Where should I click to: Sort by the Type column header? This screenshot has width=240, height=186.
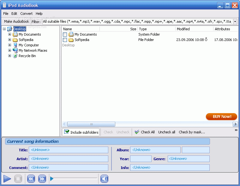point(156,29)
